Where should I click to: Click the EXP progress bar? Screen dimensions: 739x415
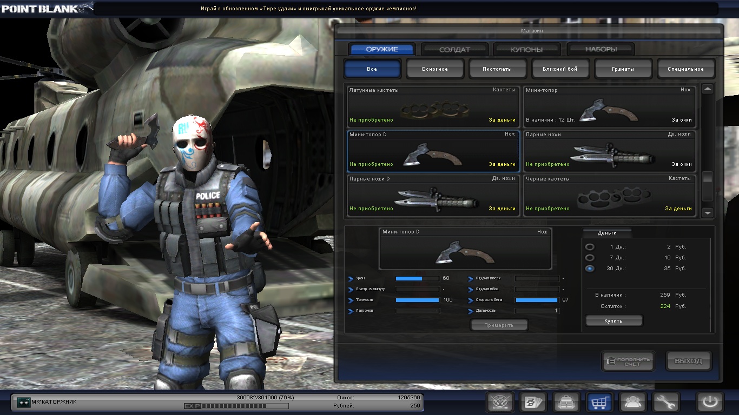pyautogui.click(x=245, y=406)
